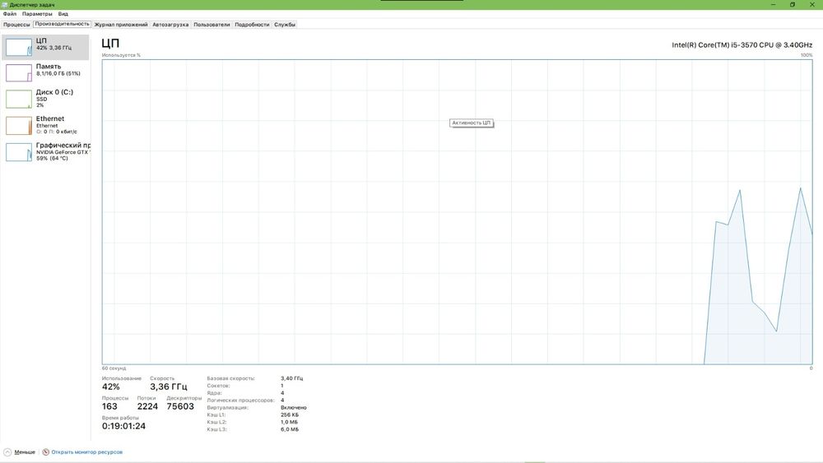Open the Параметры menu
The image size is (823, 463).
37,14
